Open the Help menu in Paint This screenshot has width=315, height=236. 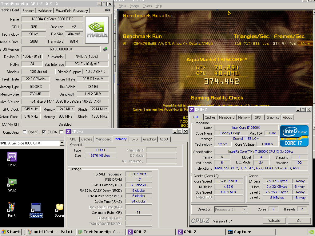pos(158,6)
